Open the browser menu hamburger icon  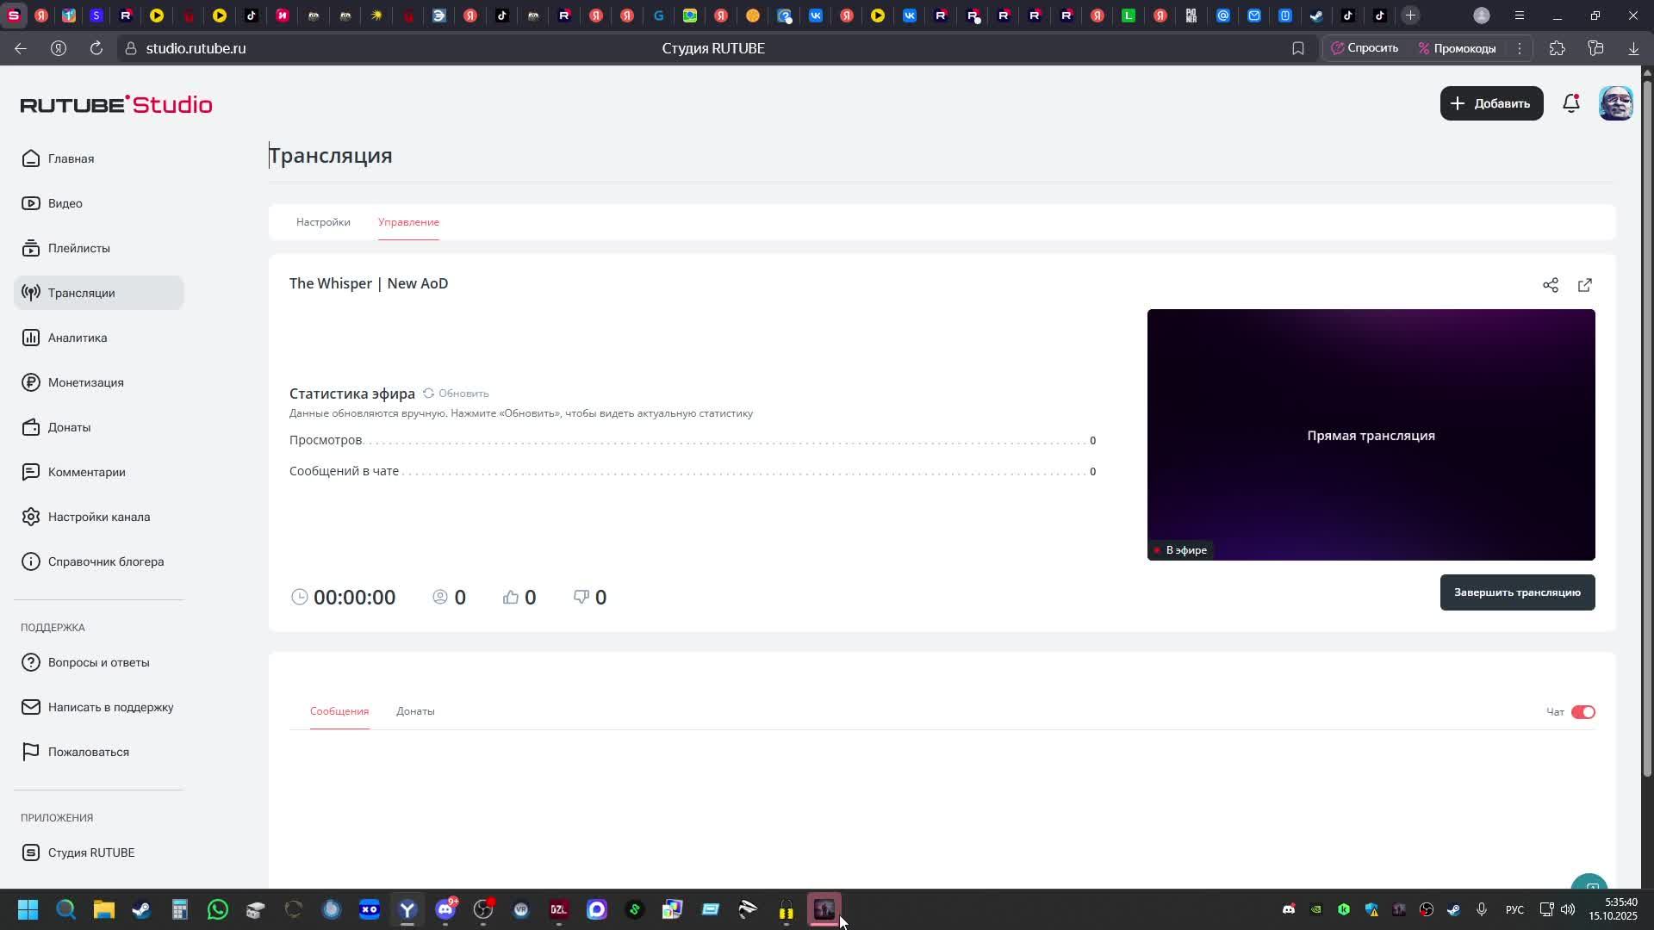tap(1520, 15)
